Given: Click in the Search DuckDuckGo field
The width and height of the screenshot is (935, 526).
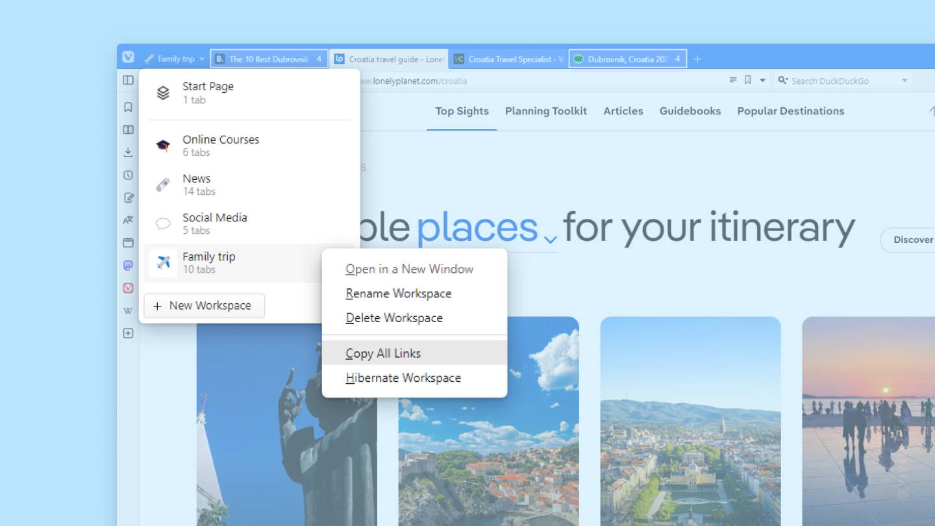Looking at the screenshot, I should click(x=842, y=81).
